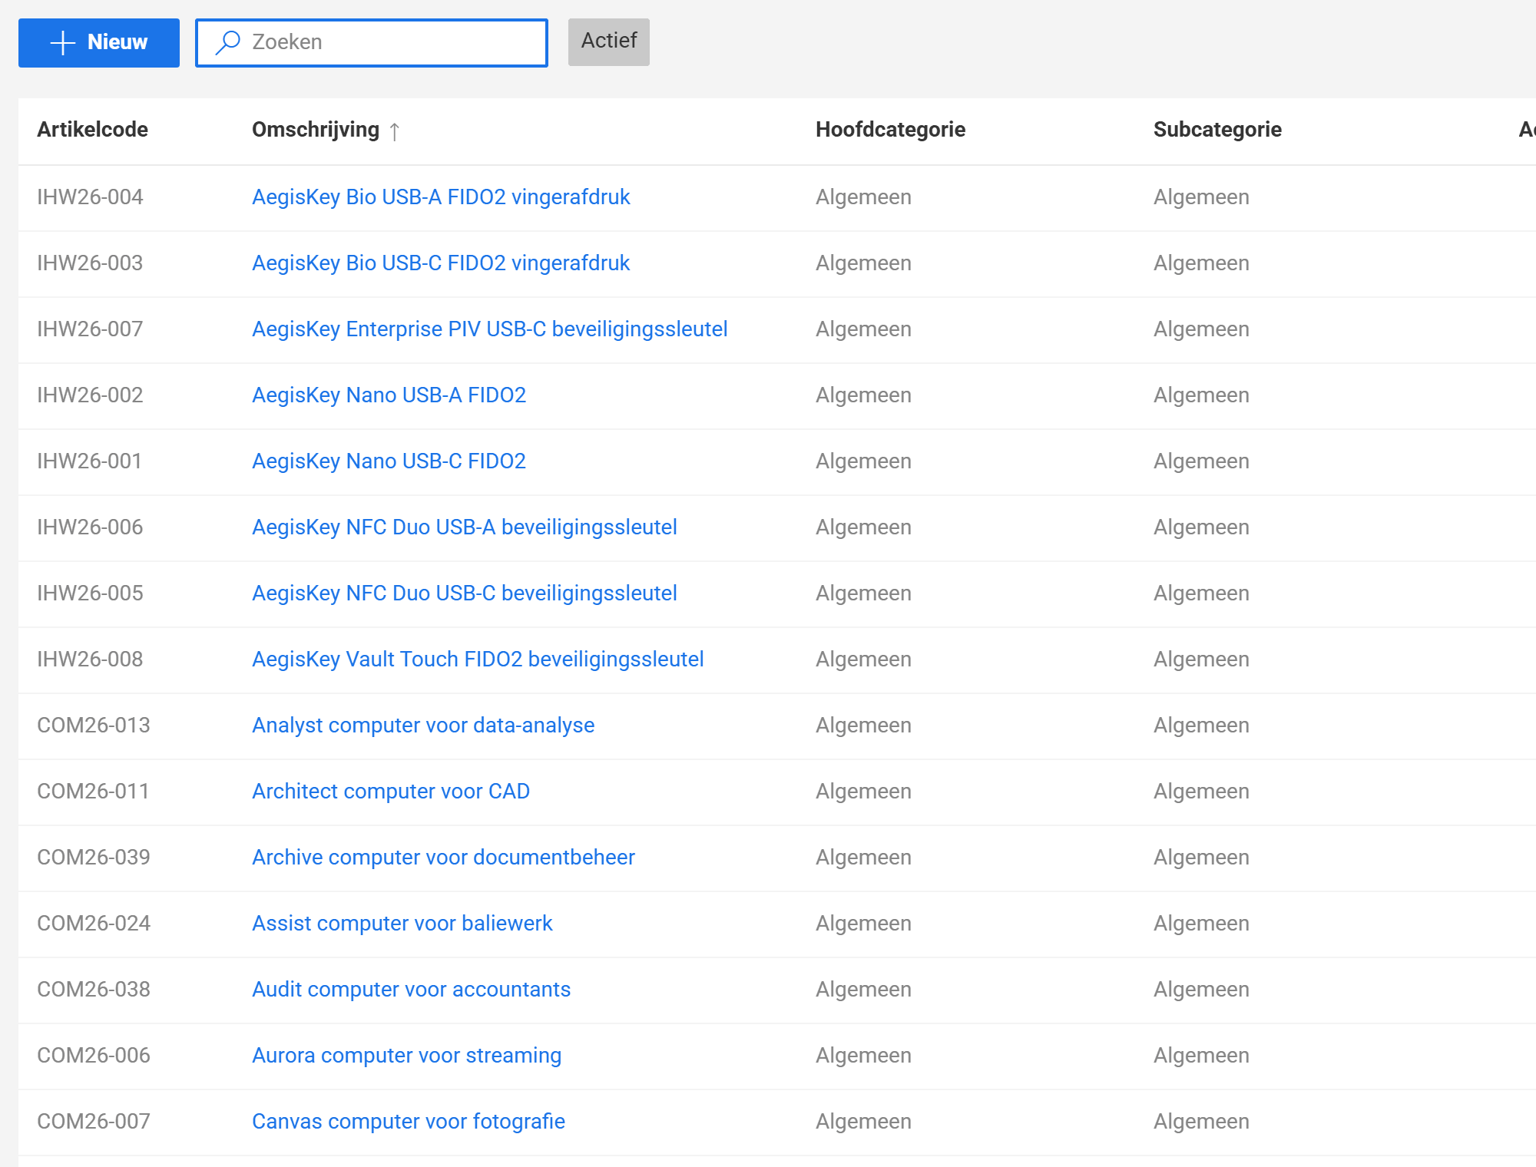Sort by Subcategorie column header
Viewport: 1536px width, 1167px height.
point(1217,130)
